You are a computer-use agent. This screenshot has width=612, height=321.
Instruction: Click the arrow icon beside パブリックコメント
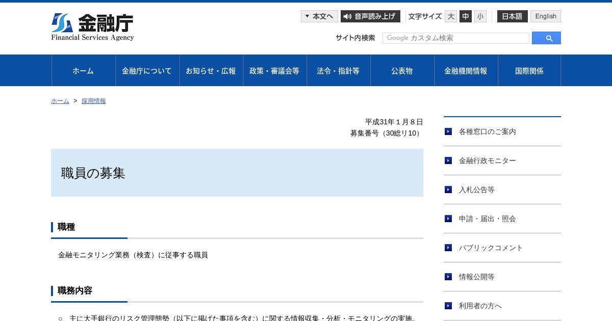coord(448,248)
